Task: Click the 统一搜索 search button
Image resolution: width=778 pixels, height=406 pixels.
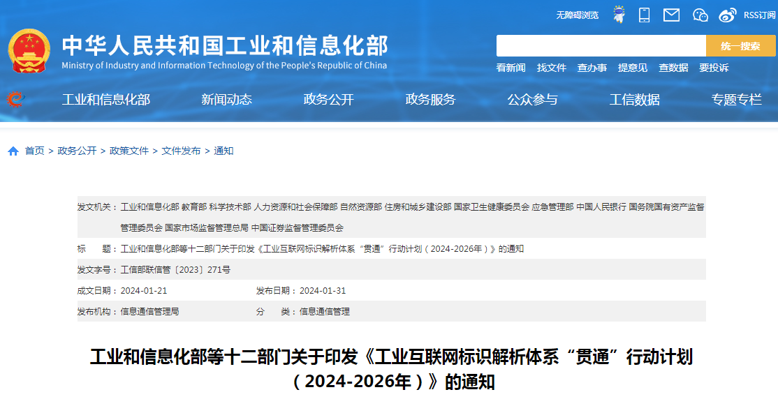Action: tap(740, 45)
